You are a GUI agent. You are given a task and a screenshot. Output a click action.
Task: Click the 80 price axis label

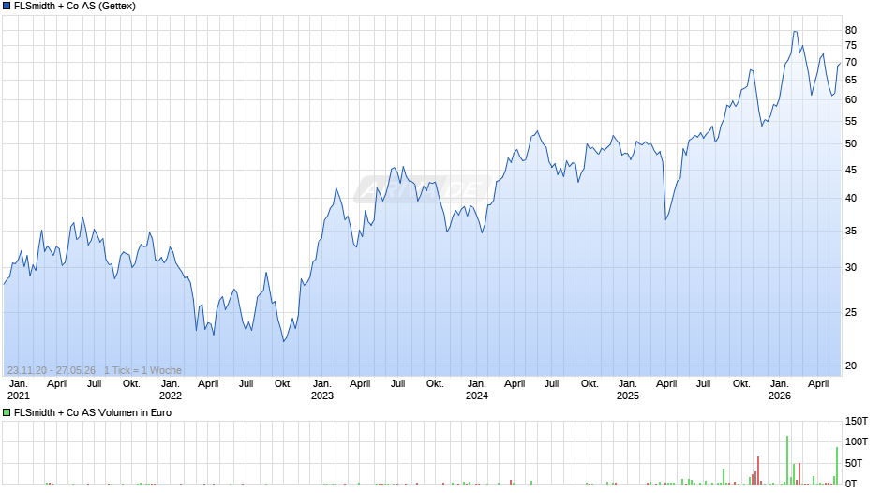click(851, 30)
